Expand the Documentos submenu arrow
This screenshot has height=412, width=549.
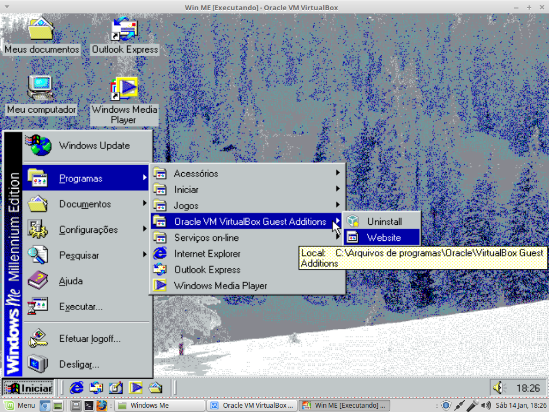[145, 203]
